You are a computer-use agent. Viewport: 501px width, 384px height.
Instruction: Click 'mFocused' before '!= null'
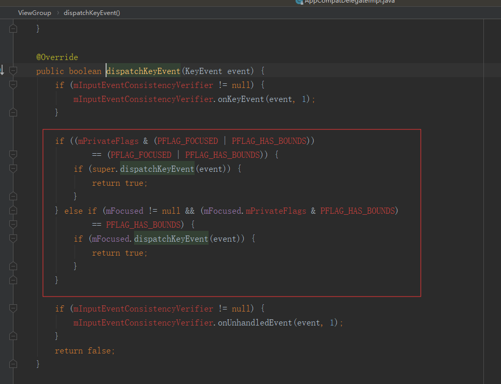pos(125,211)
